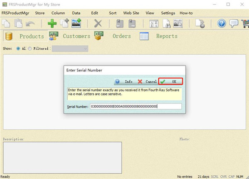Screen dimensions: 249x179
Task: Click the '21 days' status bar text
Action: click(x=203, y=177)
